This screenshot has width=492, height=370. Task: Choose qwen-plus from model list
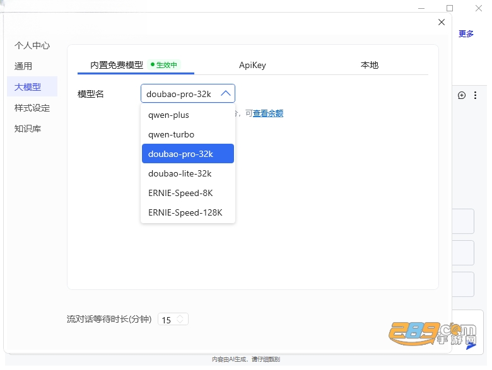(187, 115)
